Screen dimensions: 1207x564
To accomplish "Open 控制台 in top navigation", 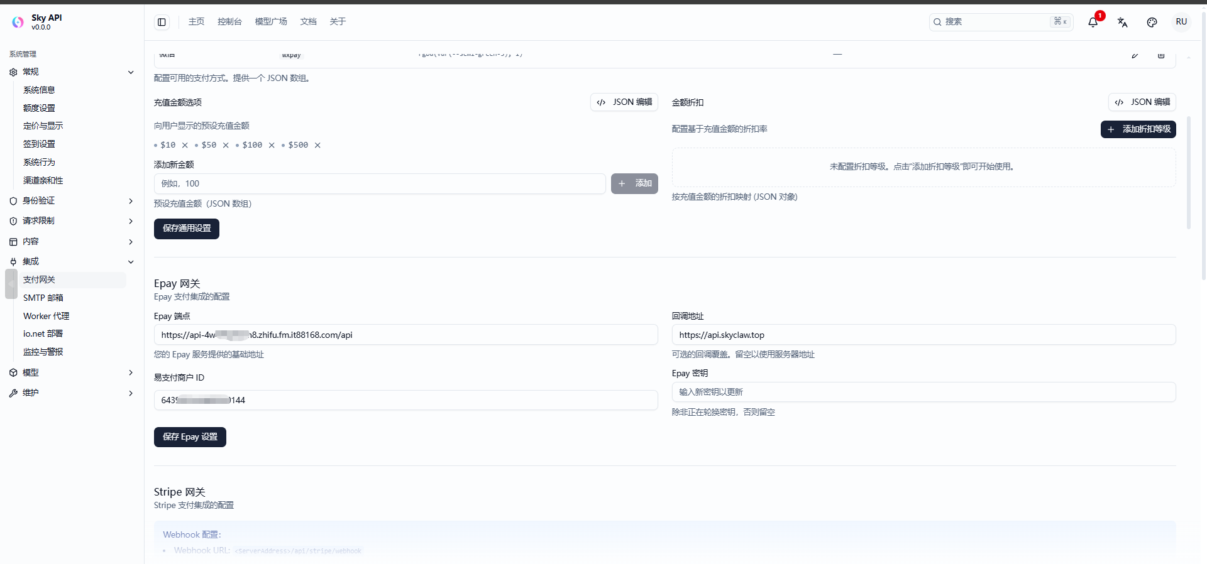I will coord(229,22).
